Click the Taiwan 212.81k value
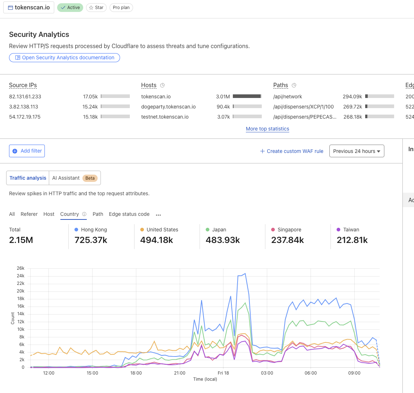 click(352, 240)
